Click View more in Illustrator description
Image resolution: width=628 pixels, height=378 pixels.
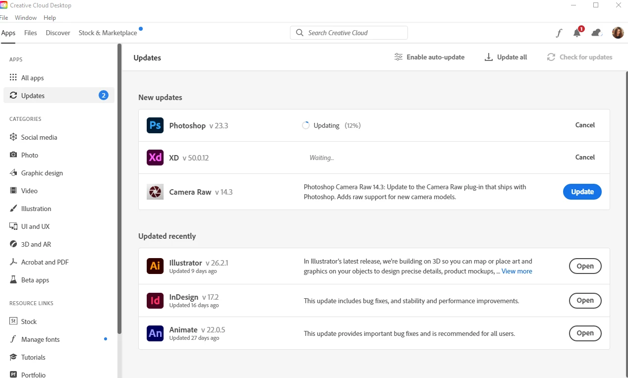coord(517,271)
